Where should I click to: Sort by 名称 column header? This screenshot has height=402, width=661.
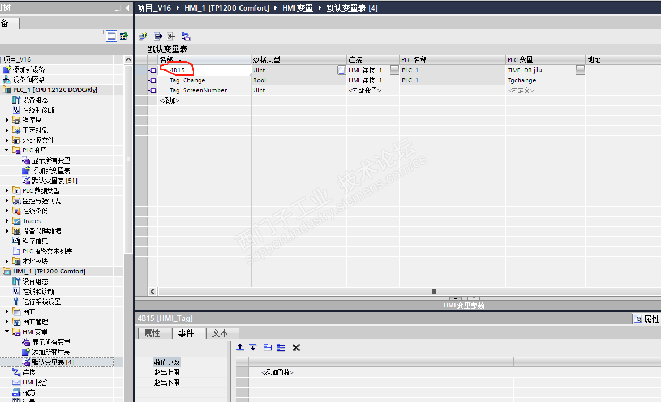[204, 59]
